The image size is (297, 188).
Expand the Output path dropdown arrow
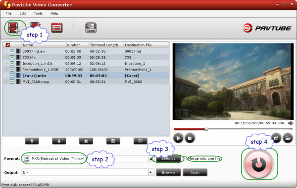[151, 172]
